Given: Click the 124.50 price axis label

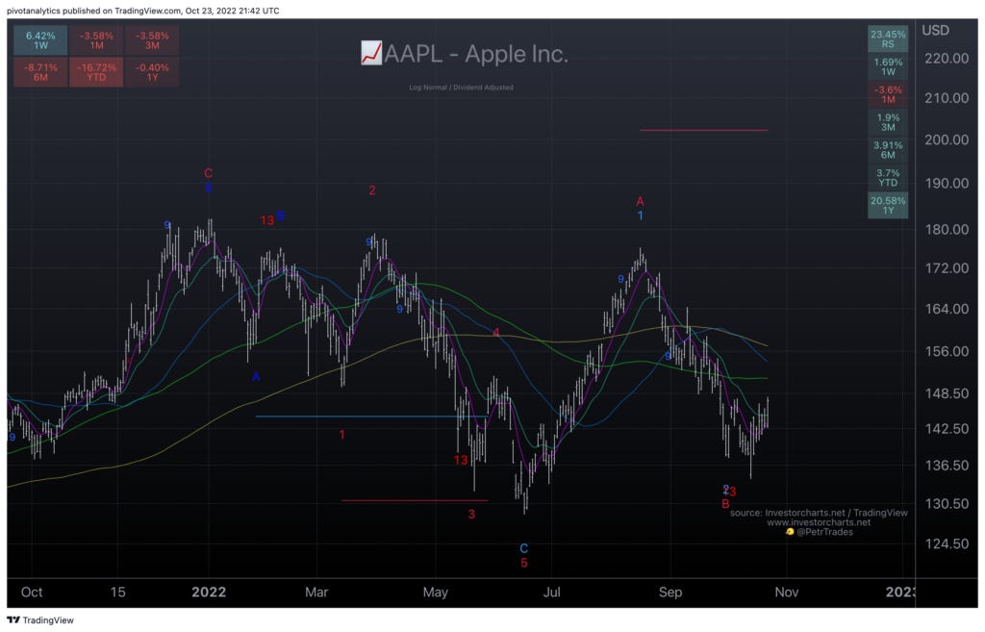Looking at the screenshot, I should coord(947,544).
